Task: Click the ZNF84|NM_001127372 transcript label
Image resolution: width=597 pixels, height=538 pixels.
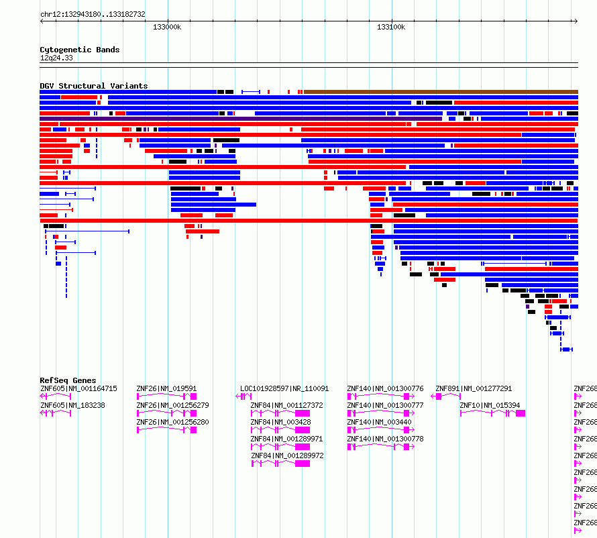Action: tap(286, 405)
